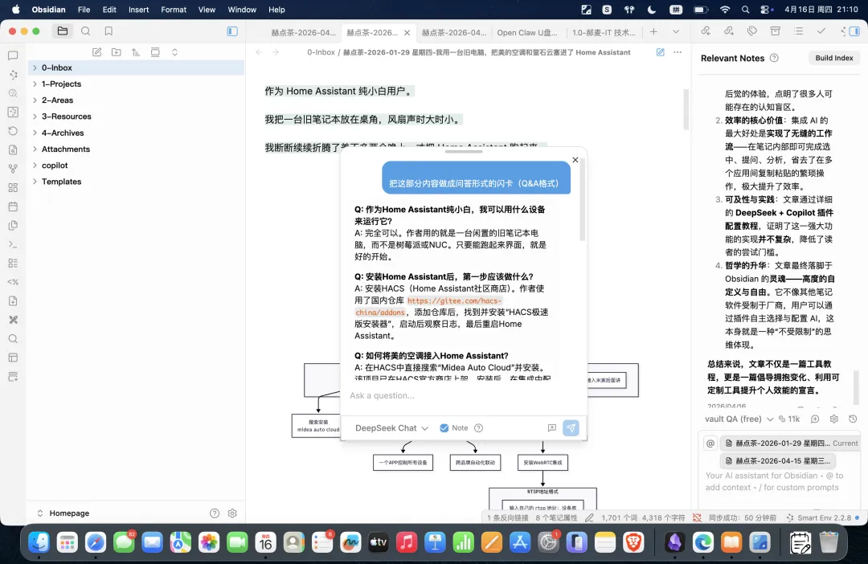Expand the copilot folder

click(35, 165)
